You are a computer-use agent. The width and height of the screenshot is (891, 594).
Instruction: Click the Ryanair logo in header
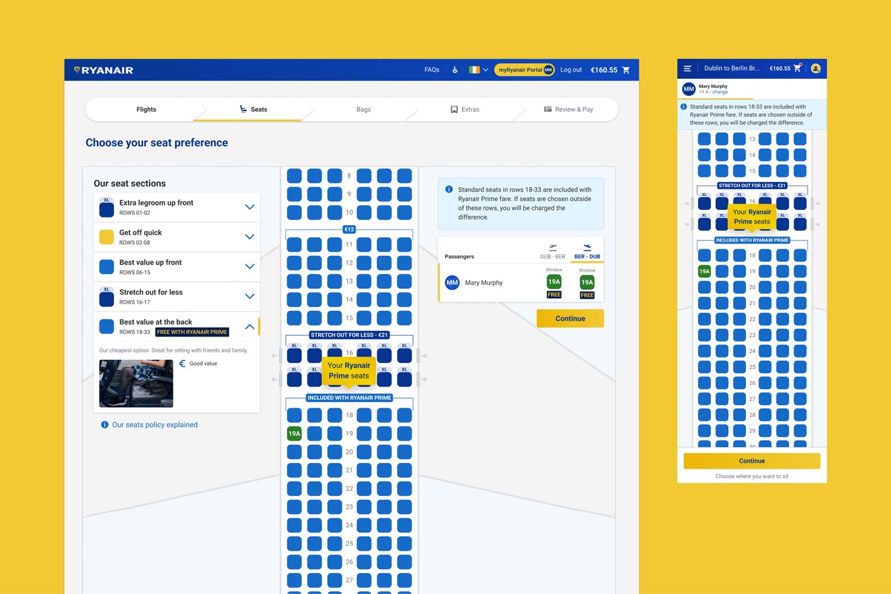104,70
